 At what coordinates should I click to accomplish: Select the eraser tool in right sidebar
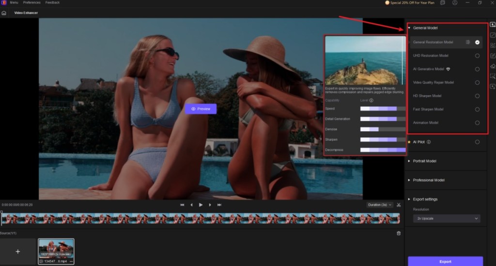[x=493, y=66]
